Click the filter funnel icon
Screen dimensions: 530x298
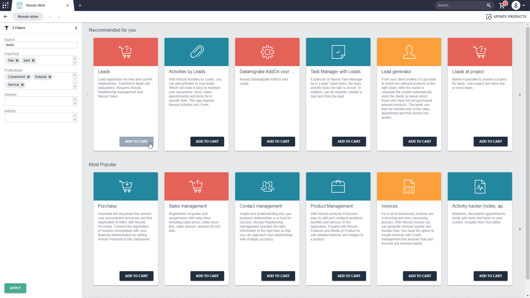pos(7,28)
